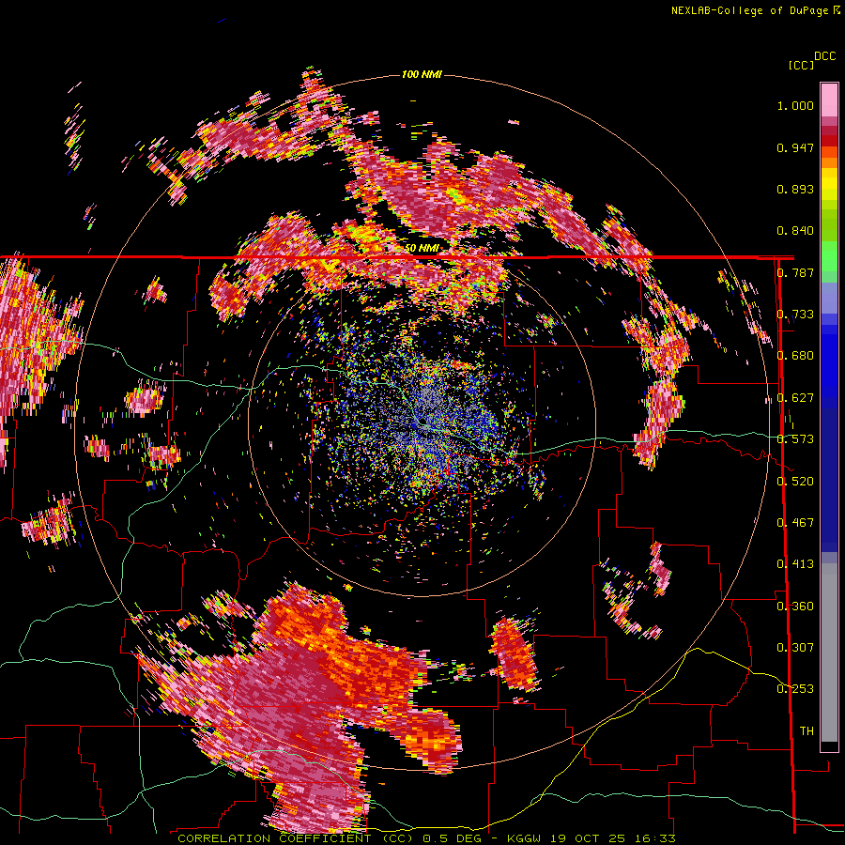Viewport: 845px width, 845px height.
Task: Select the 0.573 scale value
Action: (x=795, y=439)
